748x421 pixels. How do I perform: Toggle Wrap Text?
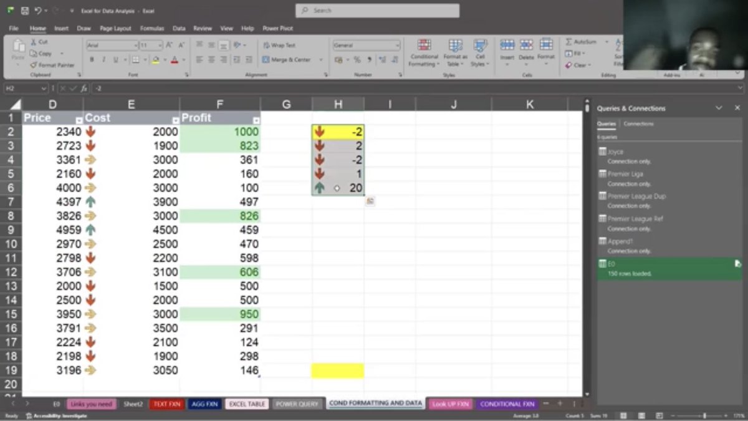[x=279, y=46]
